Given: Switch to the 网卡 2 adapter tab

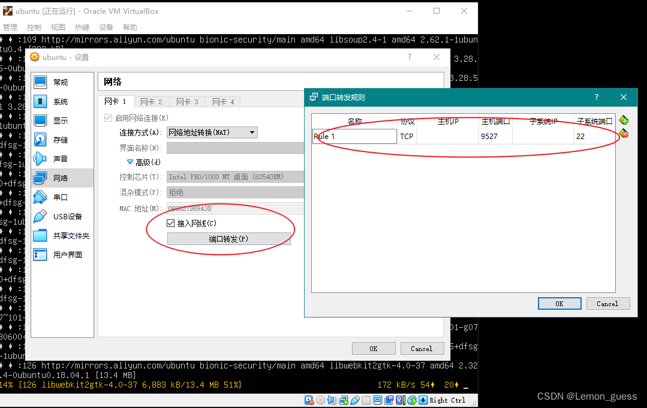Looking at the screenshot, I should [151, 101].
